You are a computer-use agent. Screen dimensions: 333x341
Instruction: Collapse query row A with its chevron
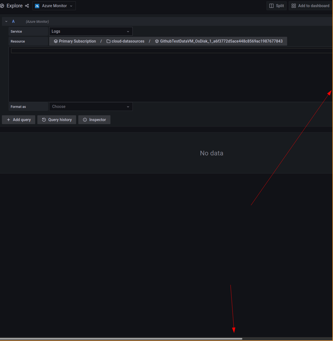(x=6, y=21)
